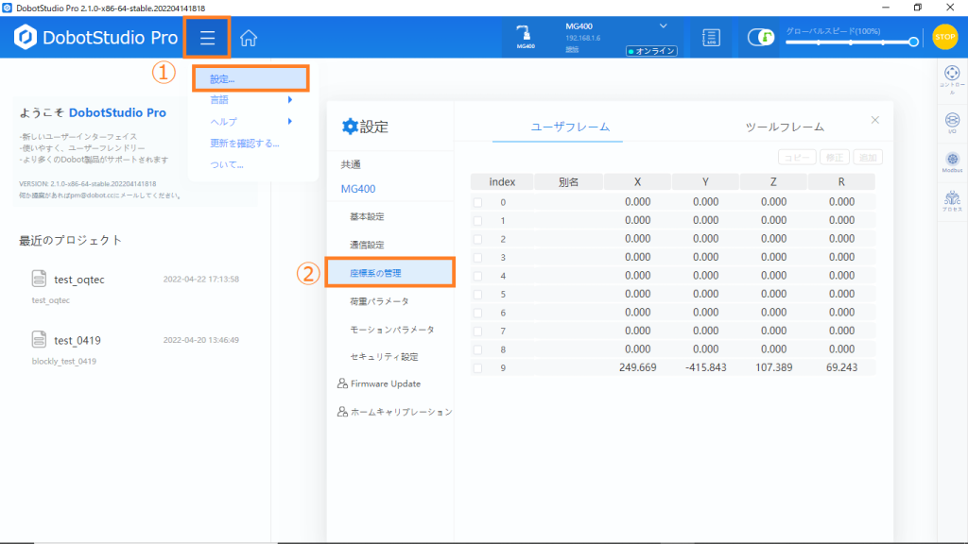Click the 追加 add button
Screen dimensions: 968x544
tap(868, 158)
